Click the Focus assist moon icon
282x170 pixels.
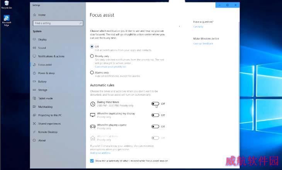pos(34,65)
